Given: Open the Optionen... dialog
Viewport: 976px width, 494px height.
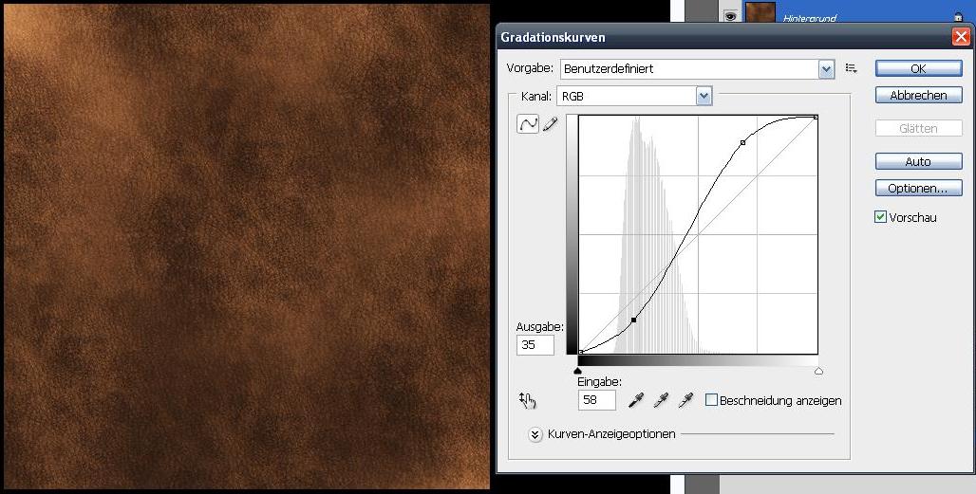Looking at the screenshot, I should pos(918,189).
